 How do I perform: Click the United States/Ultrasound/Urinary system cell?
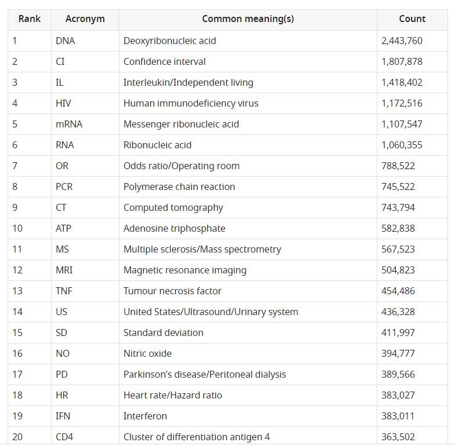click(248, 312)
